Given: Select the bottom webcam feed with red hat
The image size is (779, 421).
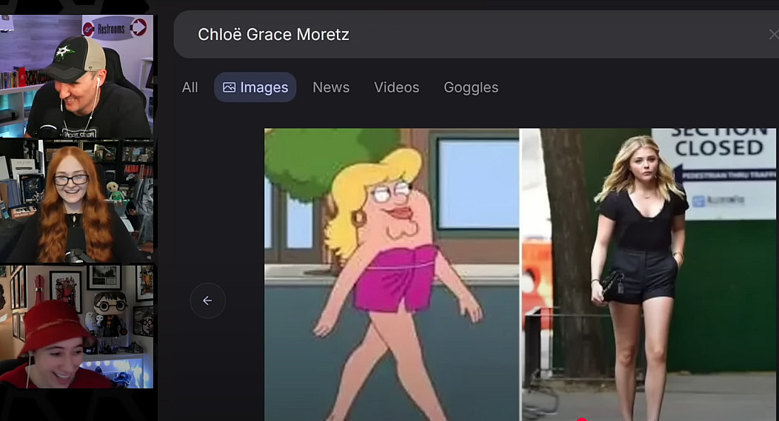Looking at the screenshot, I should point(76,327).
